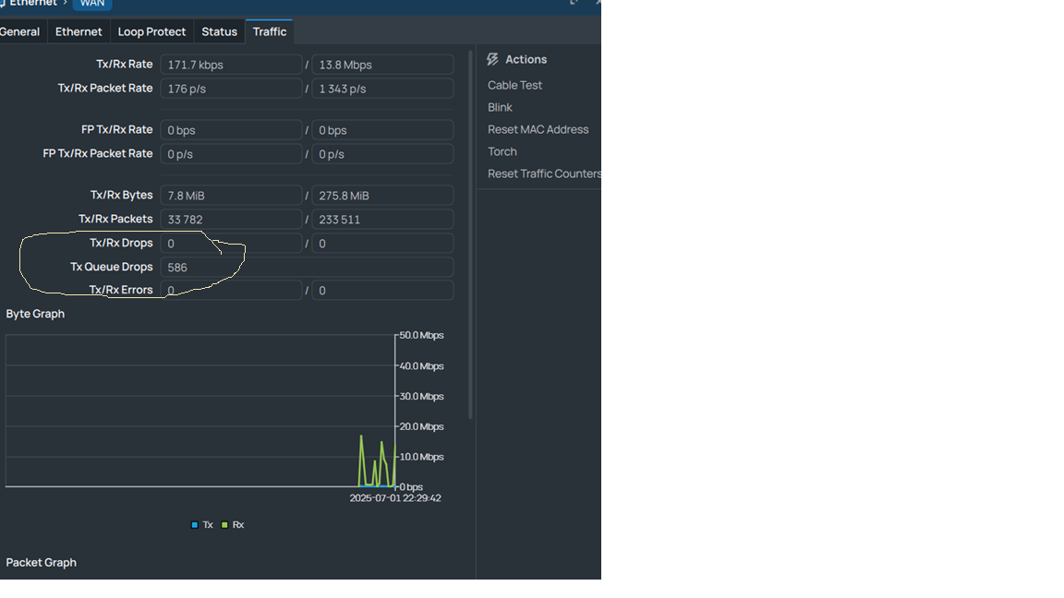The image size is (1064, 598).
Task: Select the Rx Bytes 275.8 MiB field
Action: 382,196
